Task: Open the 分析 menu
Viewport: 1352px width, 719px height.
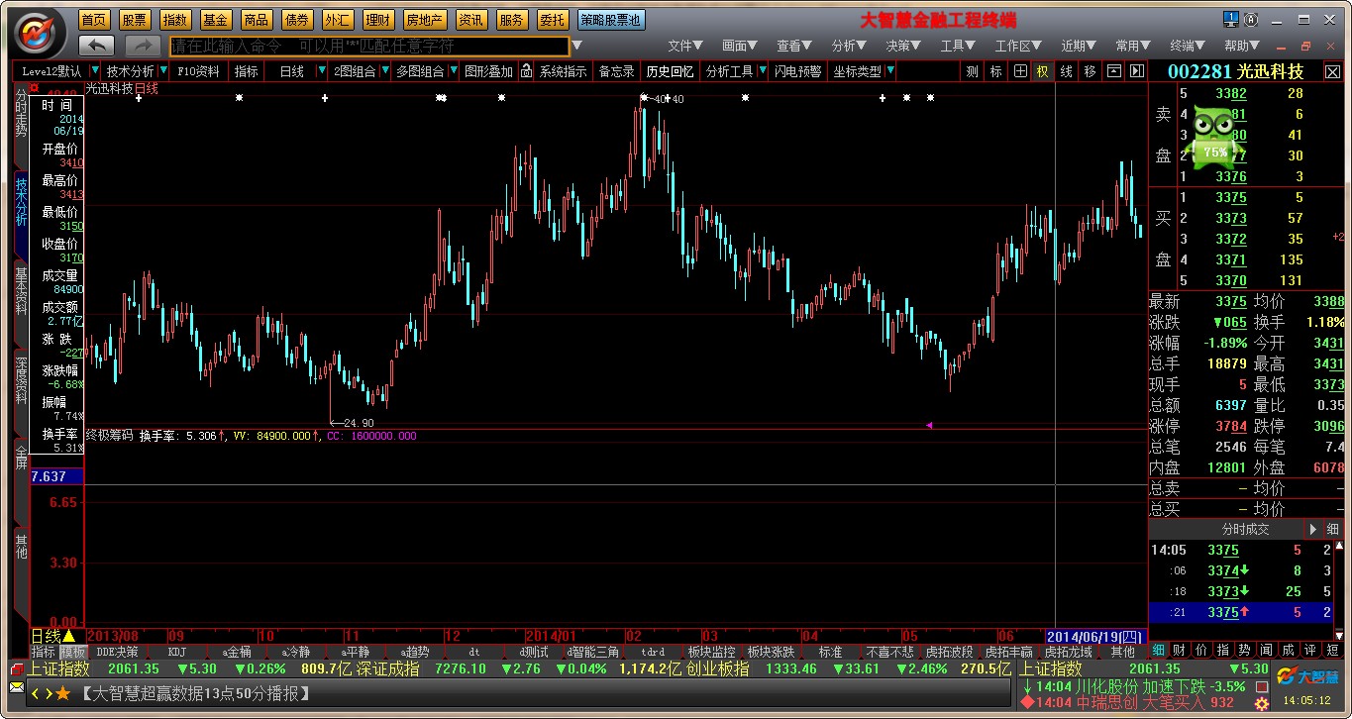Action: click(x=849, y=46)
